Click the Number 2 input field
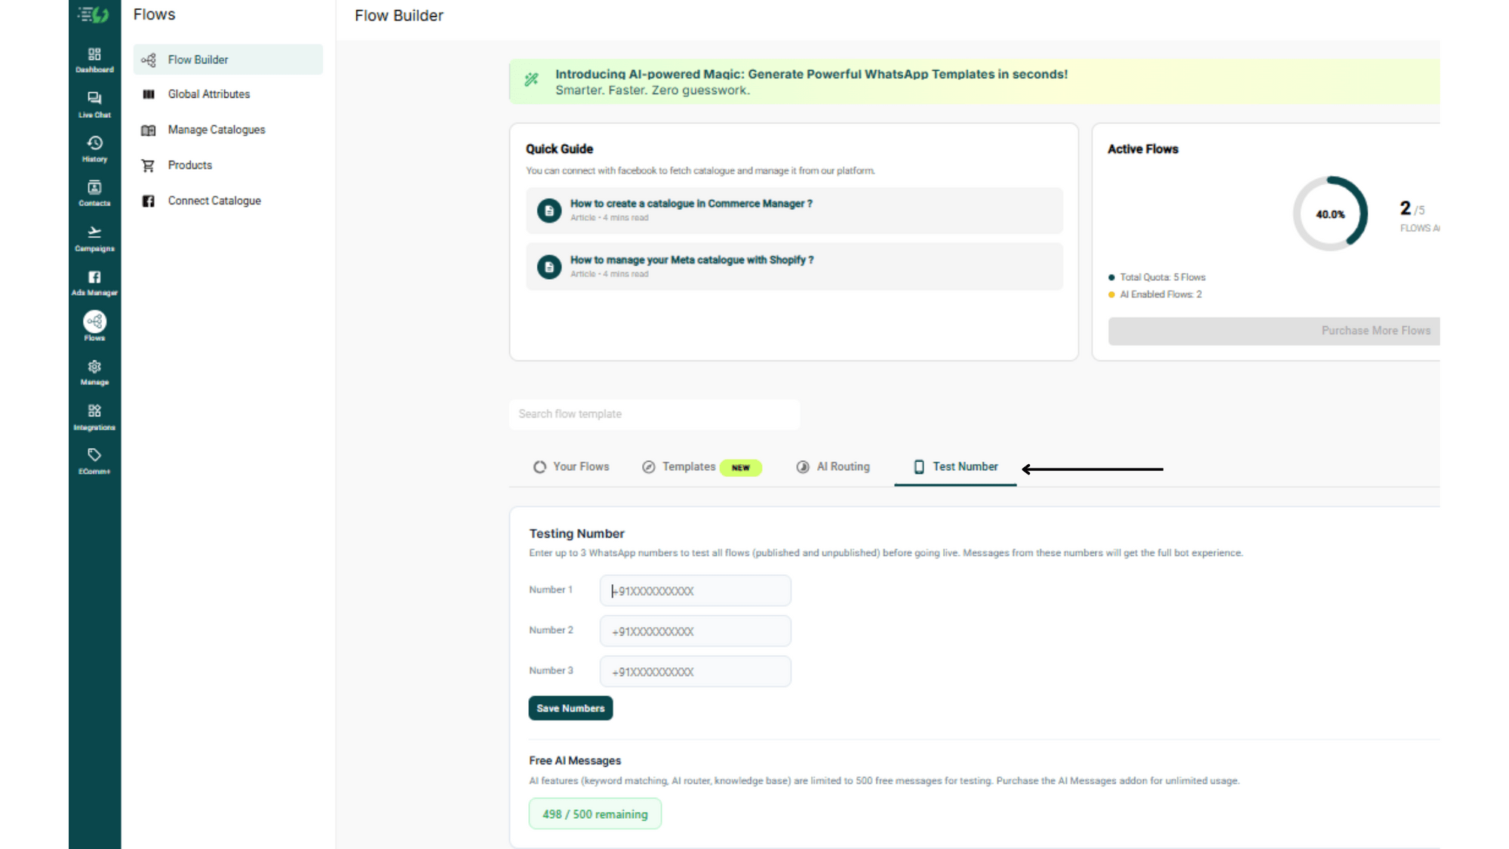The height and width of the screenshot is (849, 1509). click(x=695, y=631)
